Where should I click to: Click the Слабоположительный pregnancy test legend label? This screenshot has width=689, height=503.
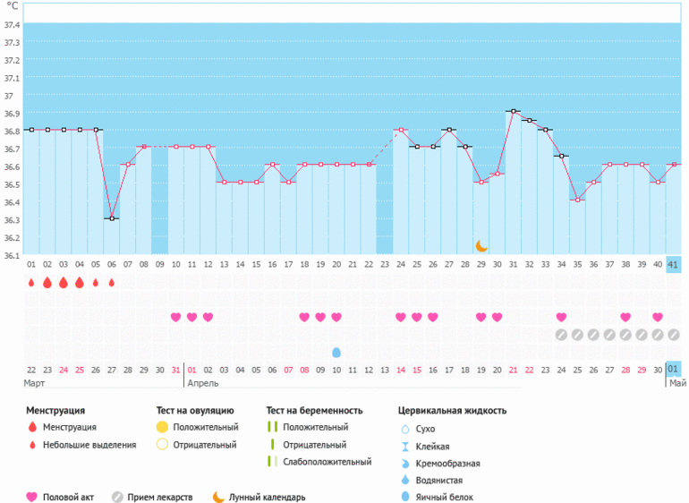[327, 462]
